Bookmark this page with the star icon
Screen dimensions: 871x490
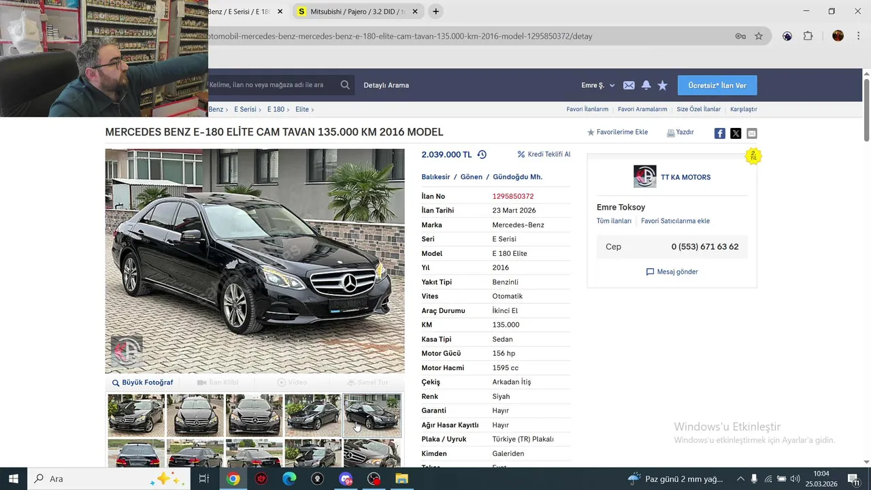pyautogui.click(x=759, y=36)
